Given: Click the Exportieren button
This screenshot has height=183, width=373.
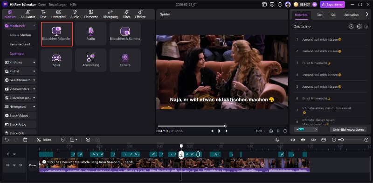Looking at the screenshot, I should [x=332, y=4].
